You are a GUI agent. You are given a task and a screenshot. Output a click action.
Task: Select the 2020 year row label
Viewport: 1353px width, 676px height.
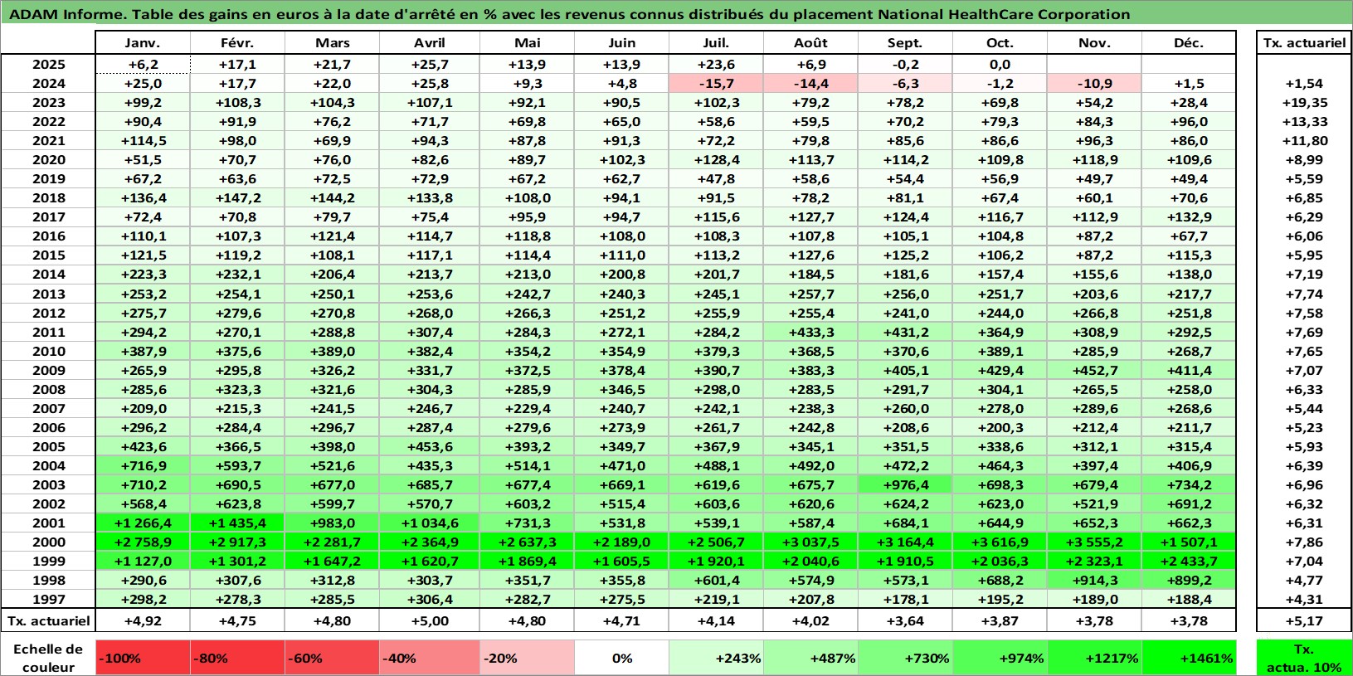click(48, 159)
